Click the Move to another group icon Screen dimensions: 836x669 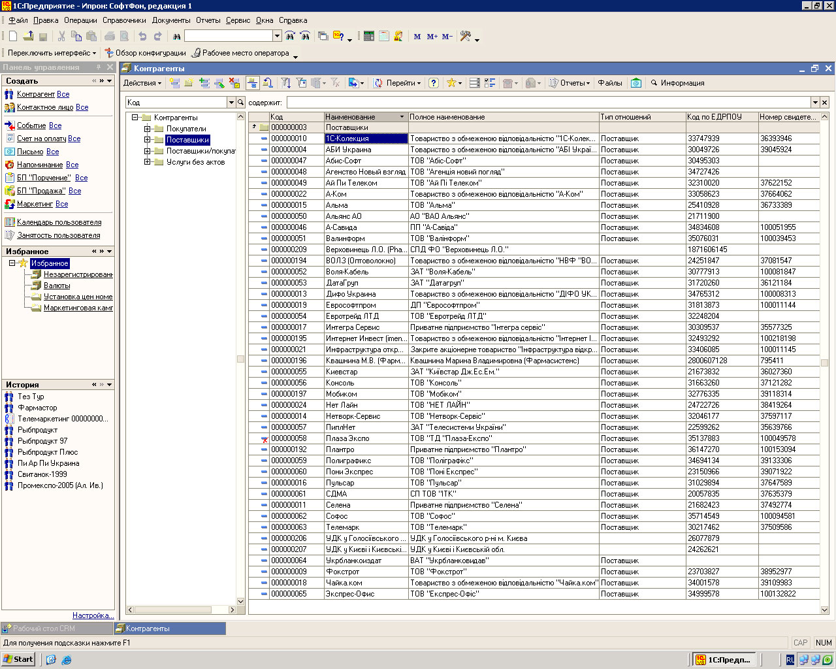tap(268, 83)
